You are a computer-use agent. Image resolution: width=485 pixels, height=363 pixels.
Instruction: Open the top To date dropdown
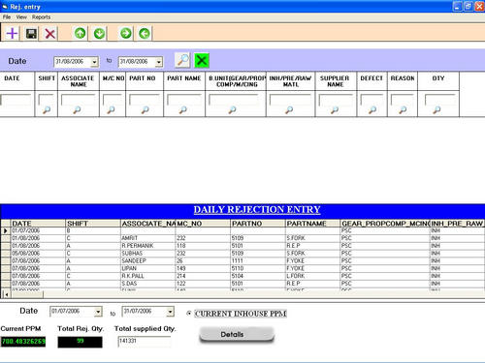point(159,62)
